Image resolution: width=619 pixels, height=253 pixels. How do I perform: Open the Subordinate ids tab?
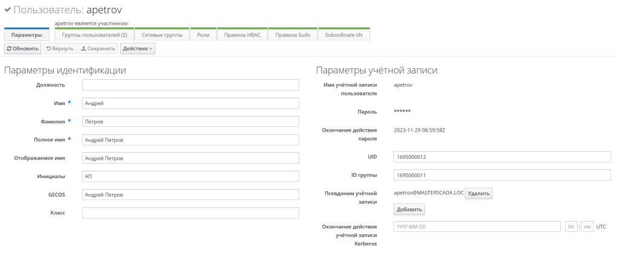point(343,35)
